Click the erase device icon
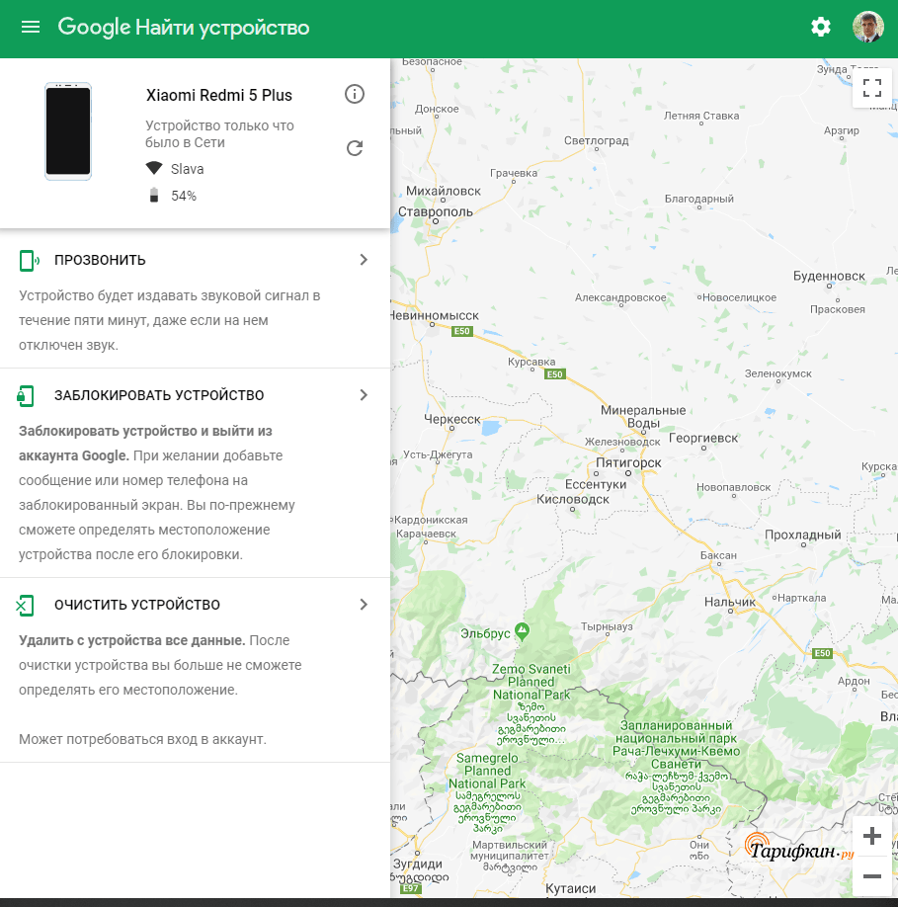Viewport: 898px width, 907px height. [27, 605]
